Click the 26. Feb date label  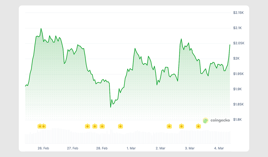pos(43,148)
